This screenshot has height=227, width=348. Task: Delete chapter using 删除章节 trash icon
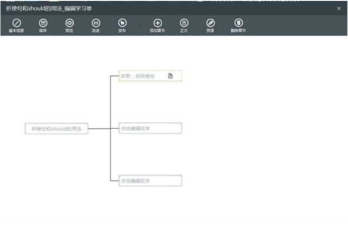238,23
